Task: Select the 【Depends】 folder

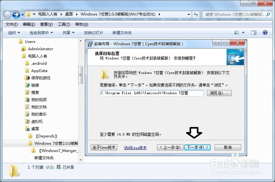Action: pyautogui.click(x=46, y=136)
